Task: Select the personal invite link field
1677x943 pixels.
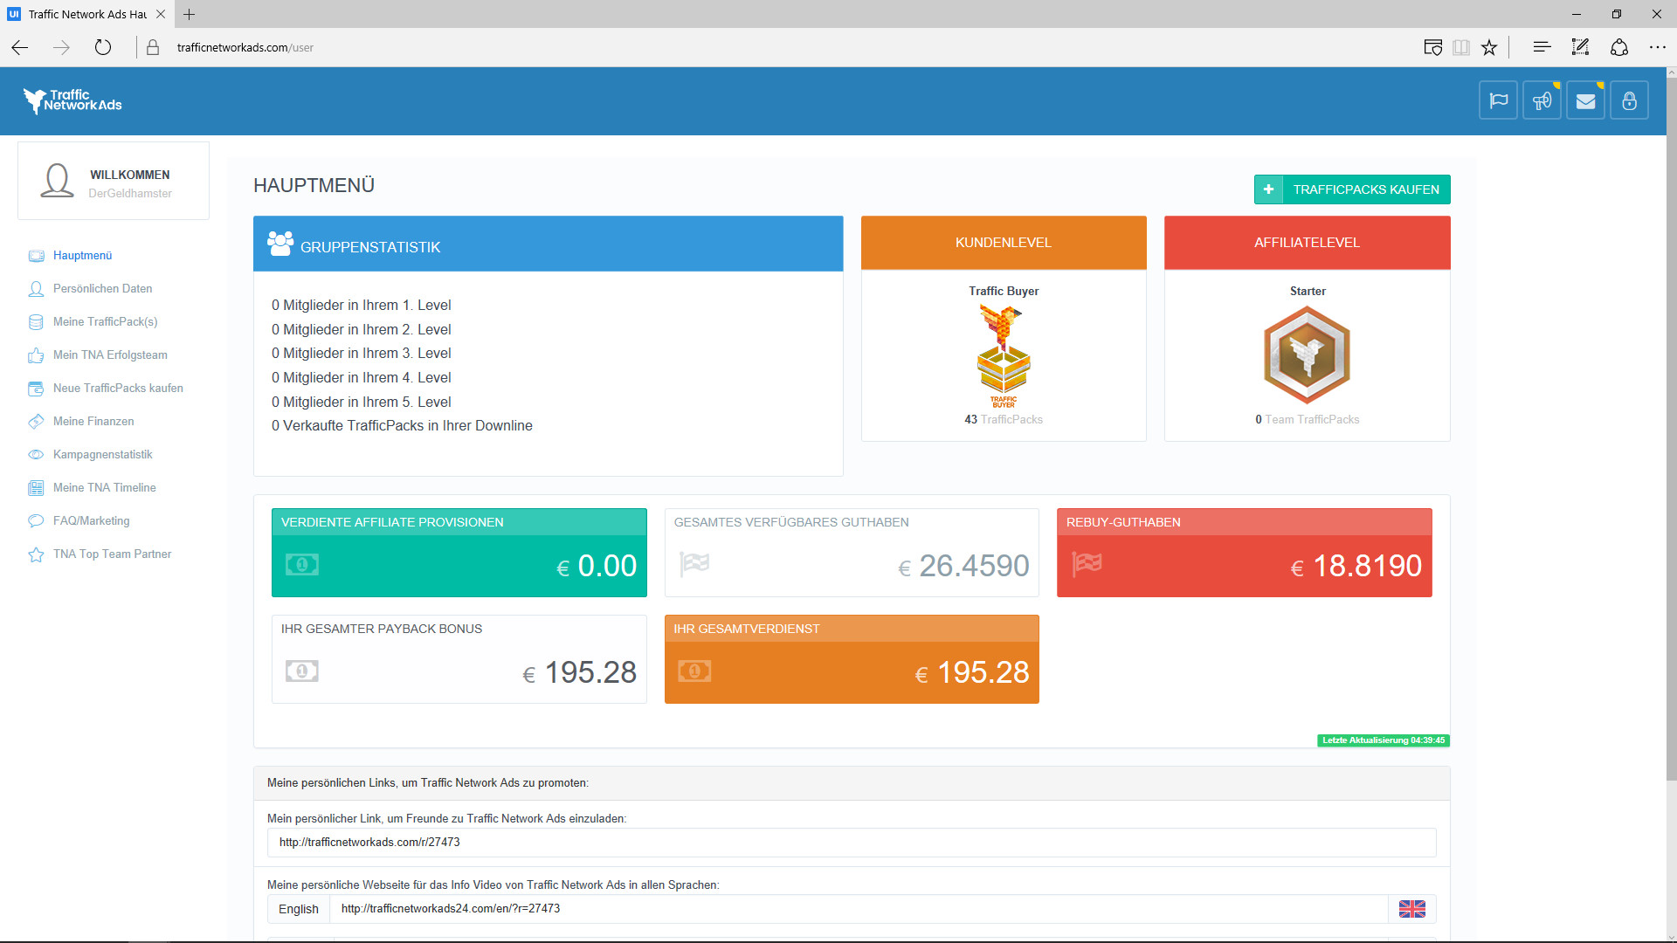Action: click(x=851, y=843)
